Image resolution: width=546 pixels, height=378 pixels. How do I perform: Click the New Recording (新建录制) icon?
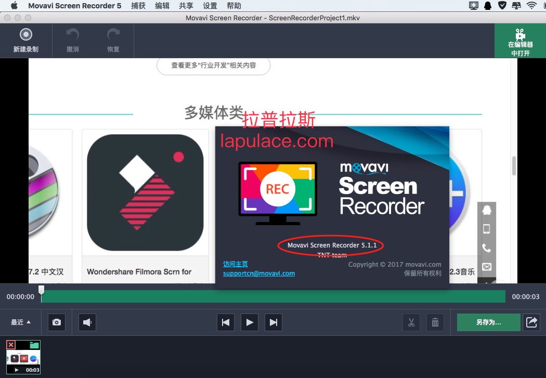[x=25, y=35]
